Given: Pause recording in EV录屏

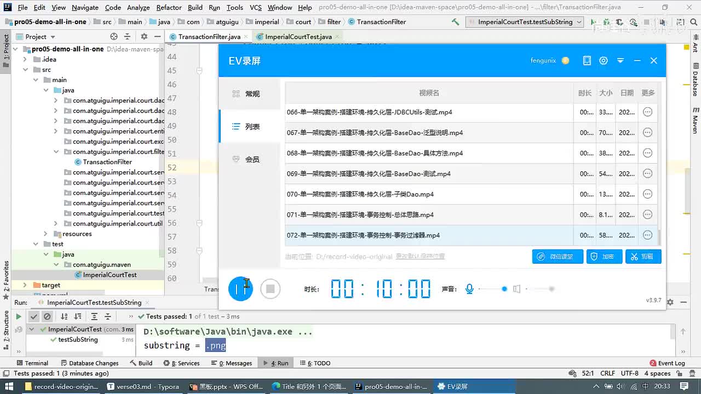Looking at the screenshot, I should point(240,288).
